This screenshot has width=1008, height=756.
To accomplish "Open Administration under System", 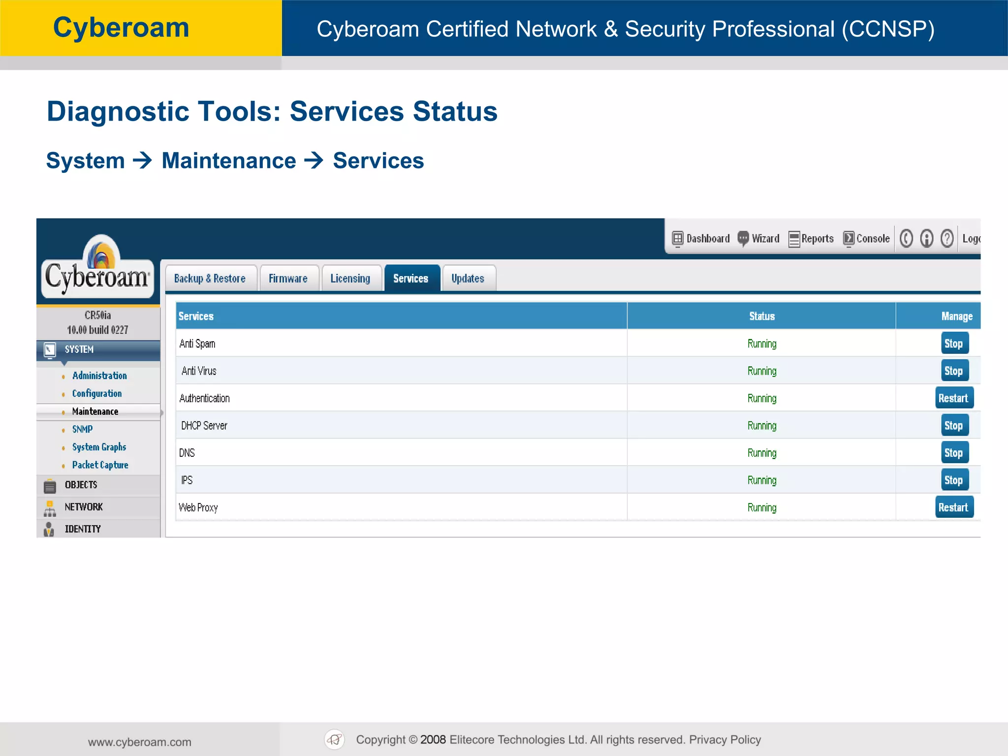I will 99,376.
